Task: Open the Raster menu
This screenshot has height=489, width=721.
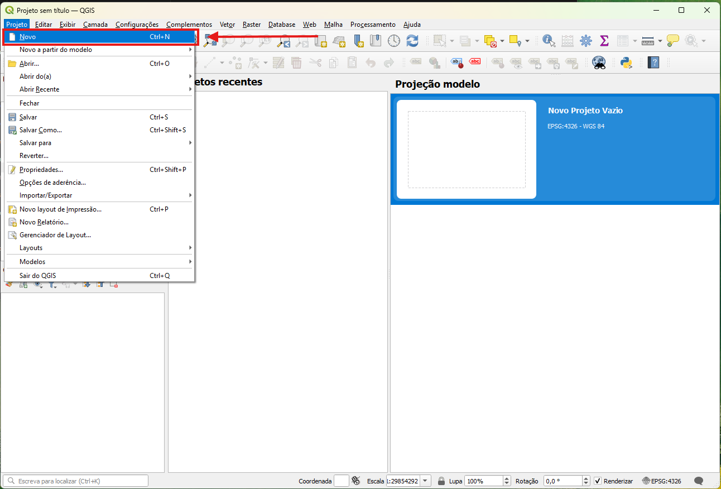Action: 252,25
